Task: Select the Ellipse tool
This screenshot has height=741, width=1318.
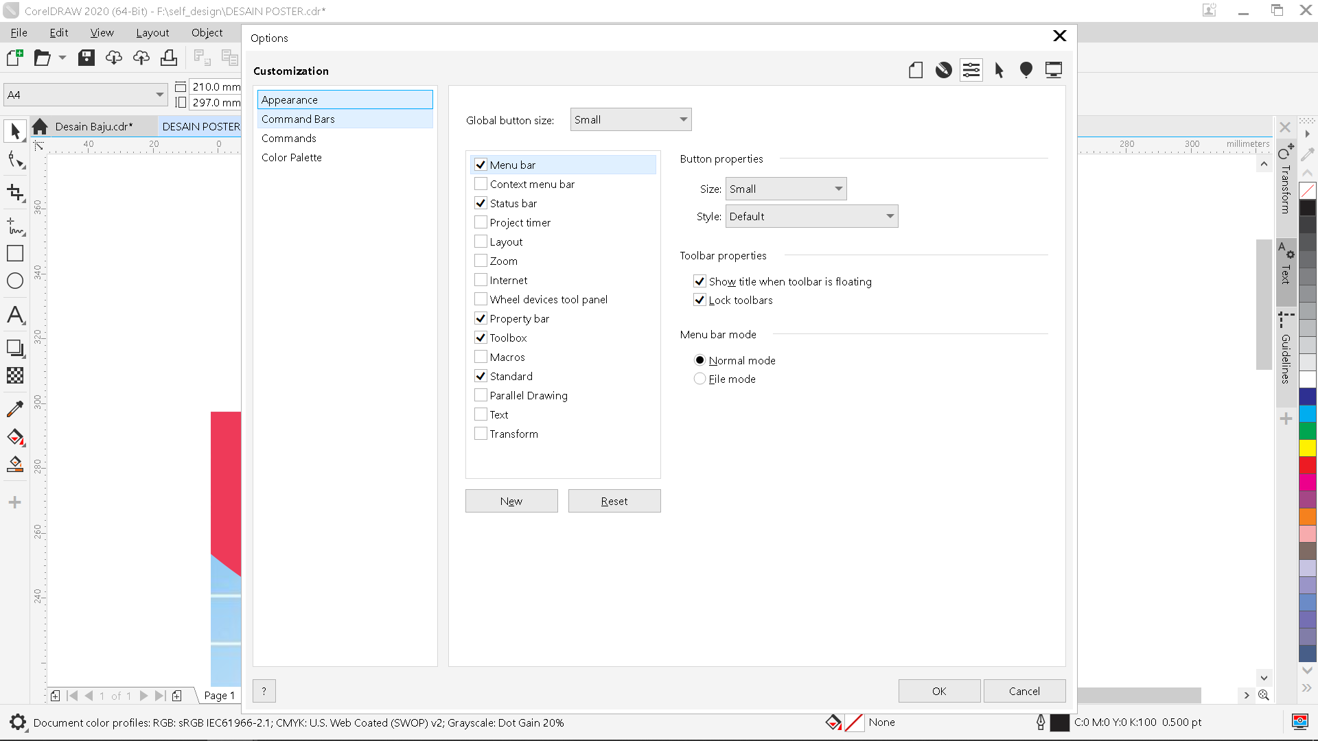Action: click(x=14, y=280)
